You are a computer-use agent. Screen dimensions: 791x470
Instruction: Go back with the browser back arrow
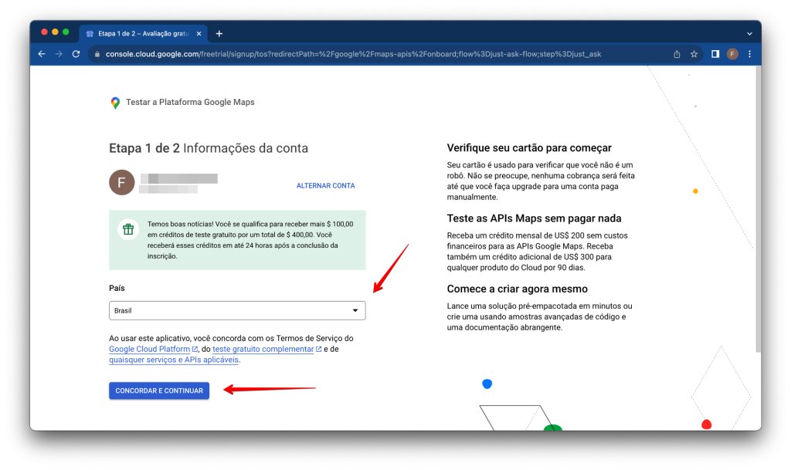(x=42, y=54)
